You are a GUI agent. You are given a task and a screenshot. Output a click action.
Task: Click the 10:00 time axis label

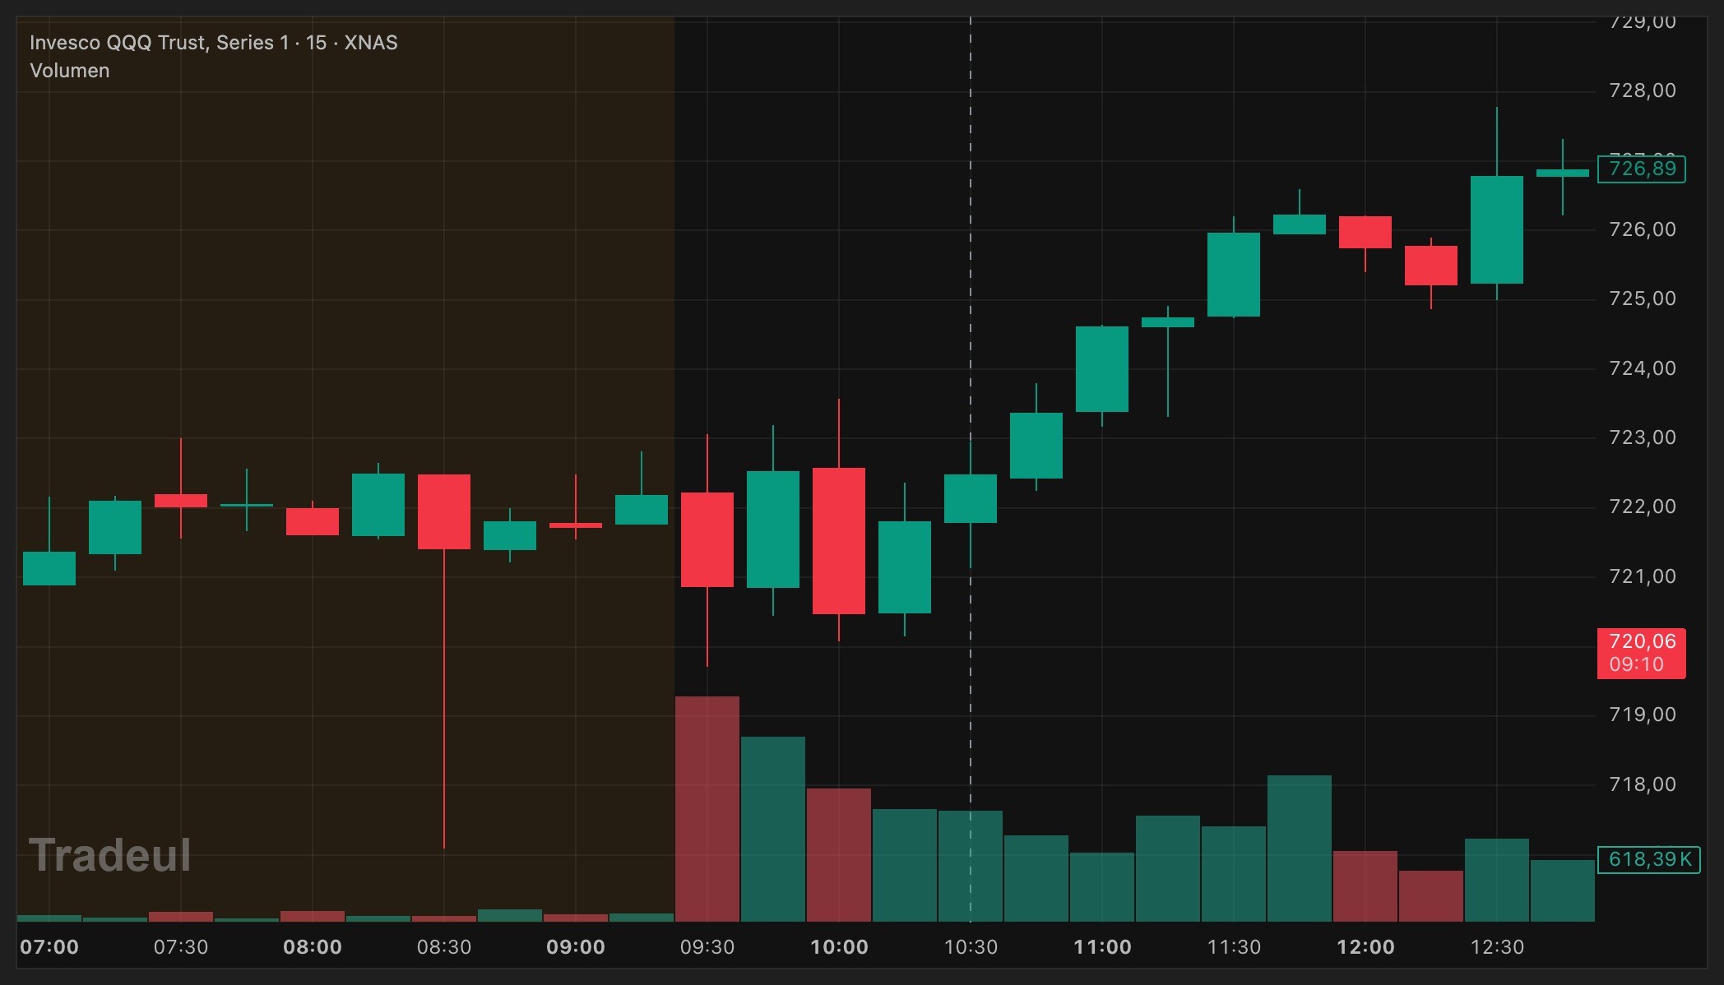tap(839, 947)
